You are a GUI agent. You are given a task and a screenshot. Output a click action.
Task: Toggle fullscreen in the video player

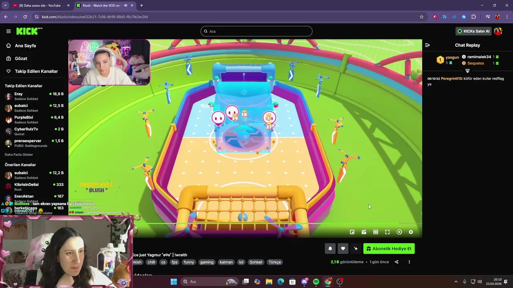(388, 232)
